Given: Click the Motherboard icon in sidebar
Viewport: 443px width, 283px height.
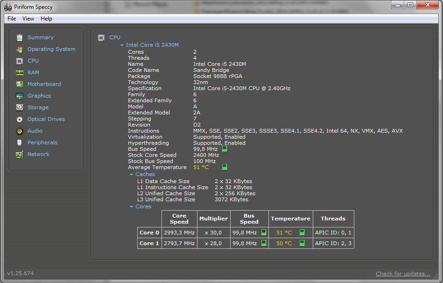Looking at the screenshot, I should tap(20, 84).
